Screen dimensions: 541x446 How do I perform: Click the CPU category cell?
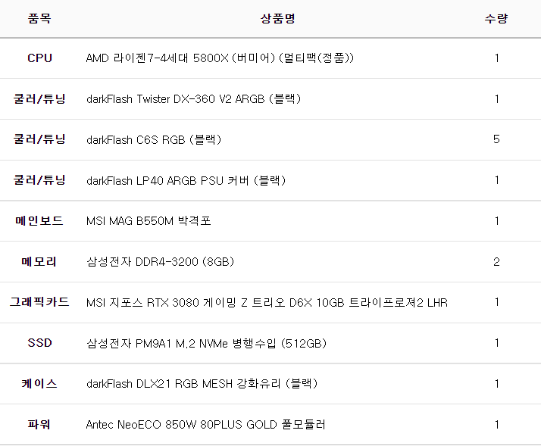[x=39, y=58]
